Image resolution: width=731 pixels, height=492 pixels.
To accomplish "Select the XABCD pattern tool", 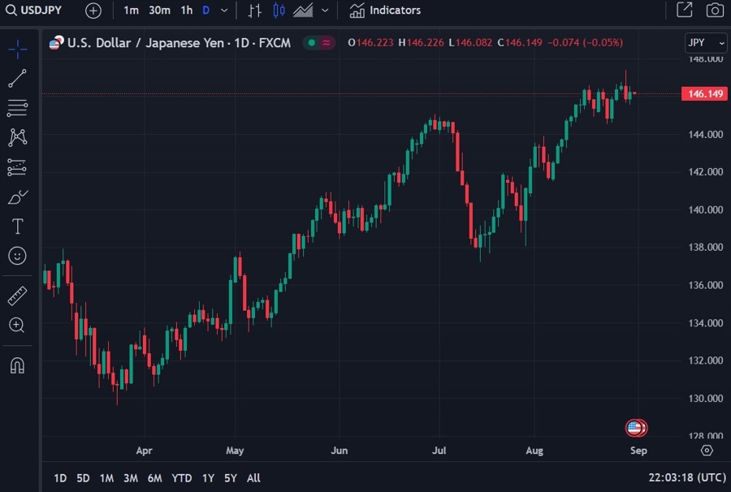I will click(17, 137).
